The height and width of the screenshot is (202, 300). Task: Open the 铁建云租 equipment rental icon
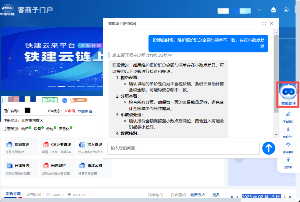point(82,166)
